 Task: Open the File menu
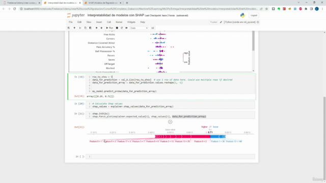point(71,22)
